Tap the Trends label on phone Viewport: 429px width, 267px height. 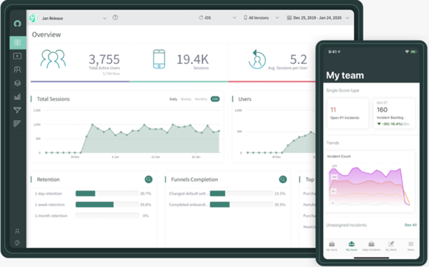(x=333, y=143)
